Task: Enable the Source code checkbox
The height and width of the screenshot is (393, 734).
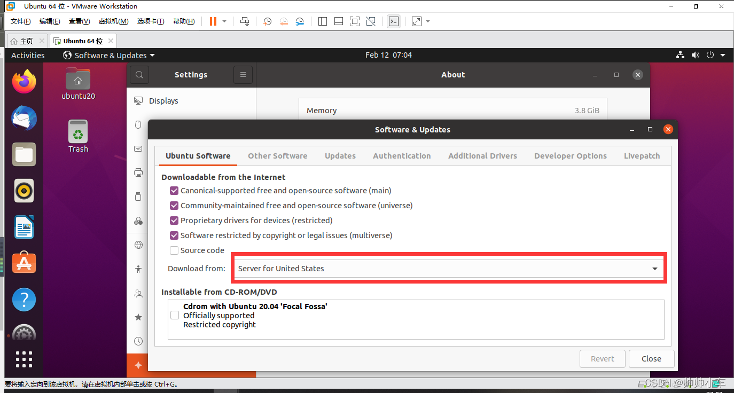Action: coord(174,250)
